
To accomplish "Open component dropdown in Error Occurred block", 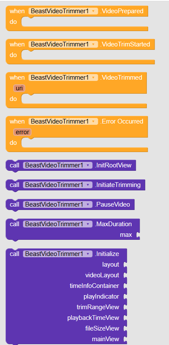I will 63,121.
